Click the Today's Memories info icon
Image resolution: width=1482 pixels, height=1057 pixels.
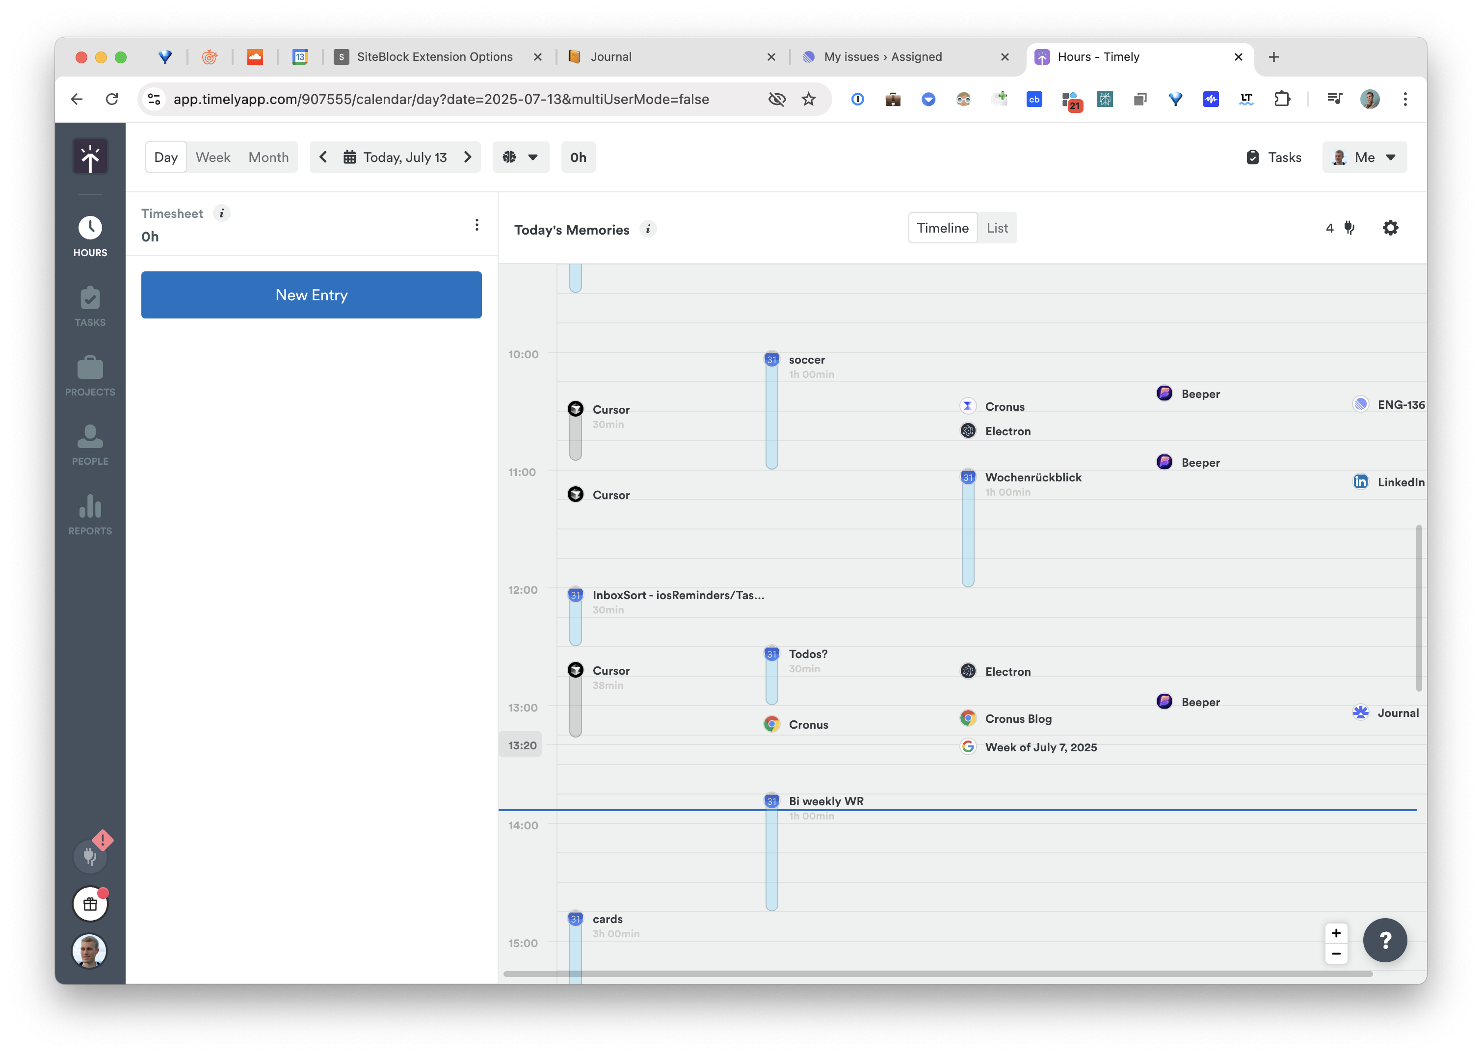click(648, 229)
